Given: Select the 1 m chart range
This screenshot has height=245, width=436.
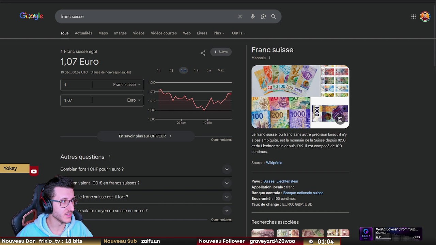Looking at the screenshot, I should (184, 70).
